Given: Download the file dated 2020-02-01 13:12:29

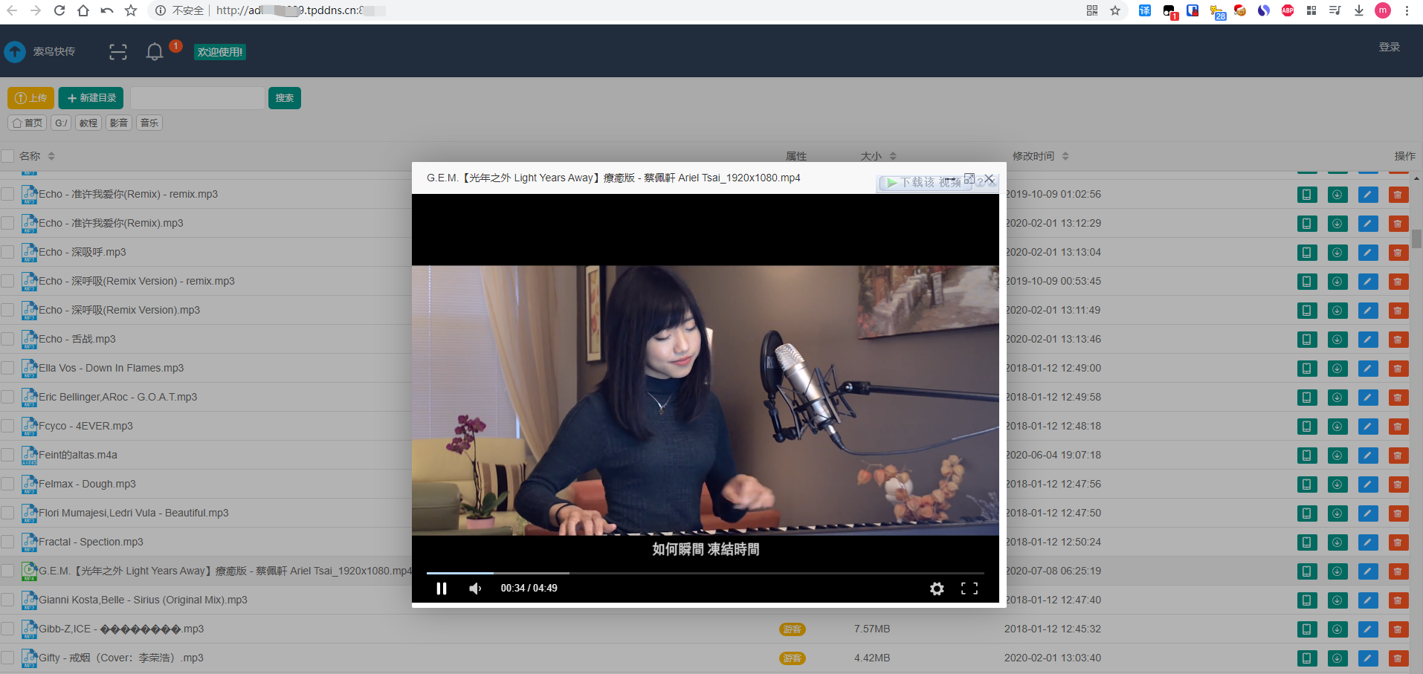Looking at the screenshot, I should coord(1338,224).
